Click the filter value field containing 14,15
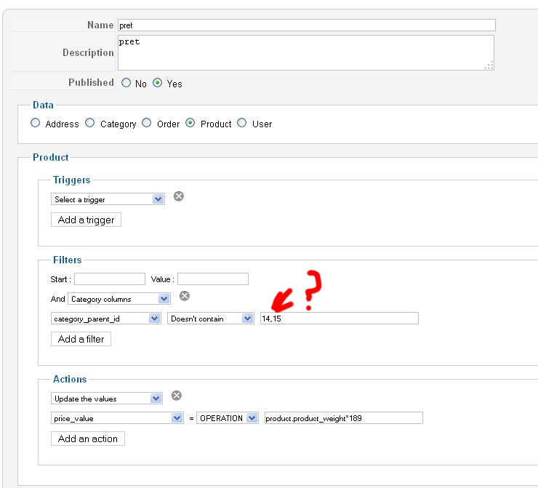The width and height of the screenshot is (538, 488). 340,319
